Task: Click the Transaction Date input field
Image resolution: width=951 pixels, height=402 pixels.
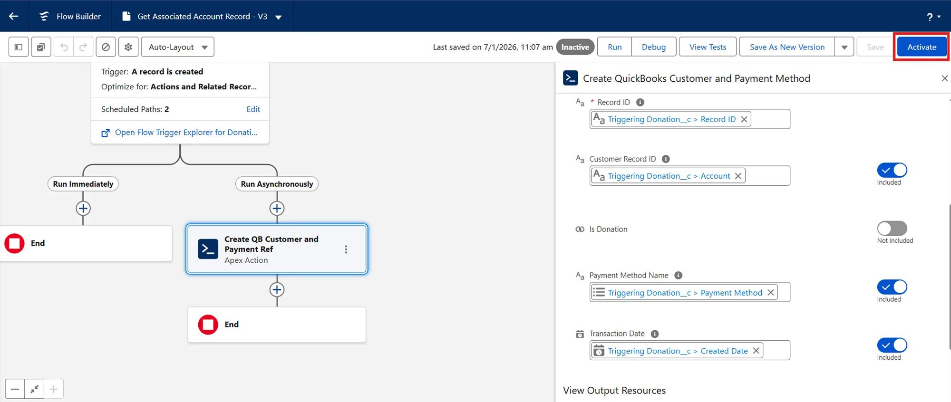Action: [689, 351]
